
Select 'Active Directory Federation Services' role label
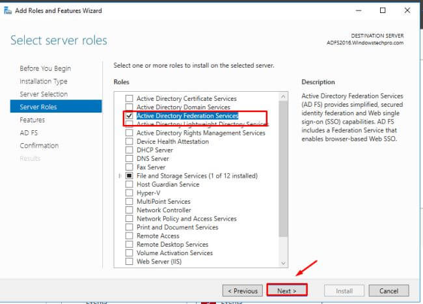187,116
